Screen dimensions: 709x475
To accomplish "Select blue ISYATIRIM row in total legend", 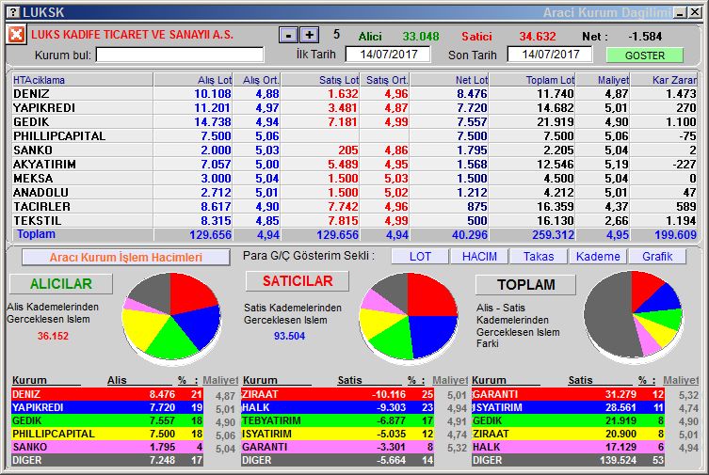I will (x=568, y=407).
